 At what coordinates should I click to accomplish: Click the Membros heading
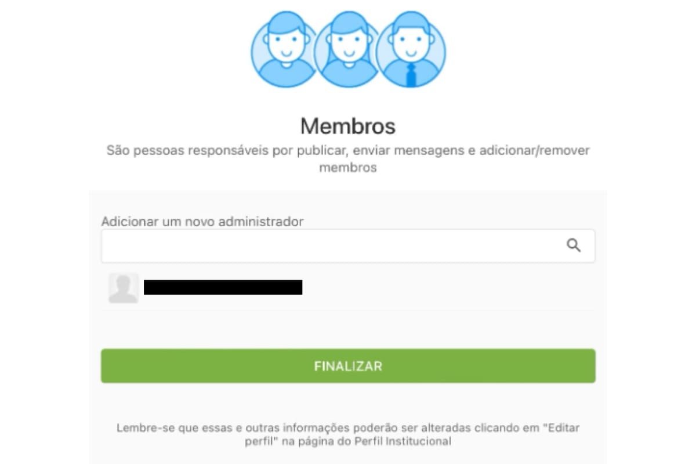348,126
